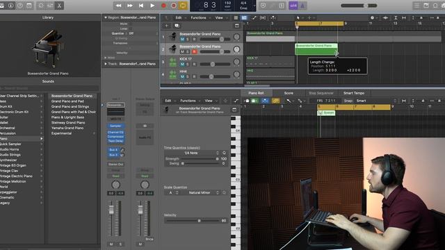This screenshot has height=250, width=445.
Task: Toggle the Flex icon in tracks toolbar
Action: pos(263,17)
